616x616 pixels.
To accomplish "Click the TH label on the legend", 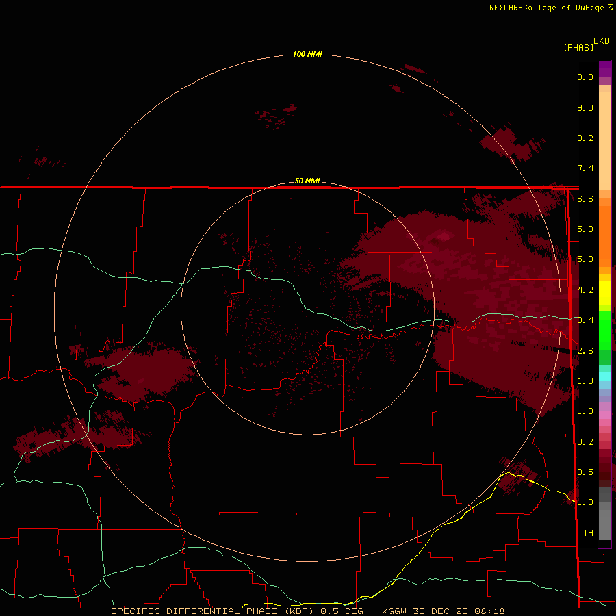I will pyautogui.click(x=588, y=533).
